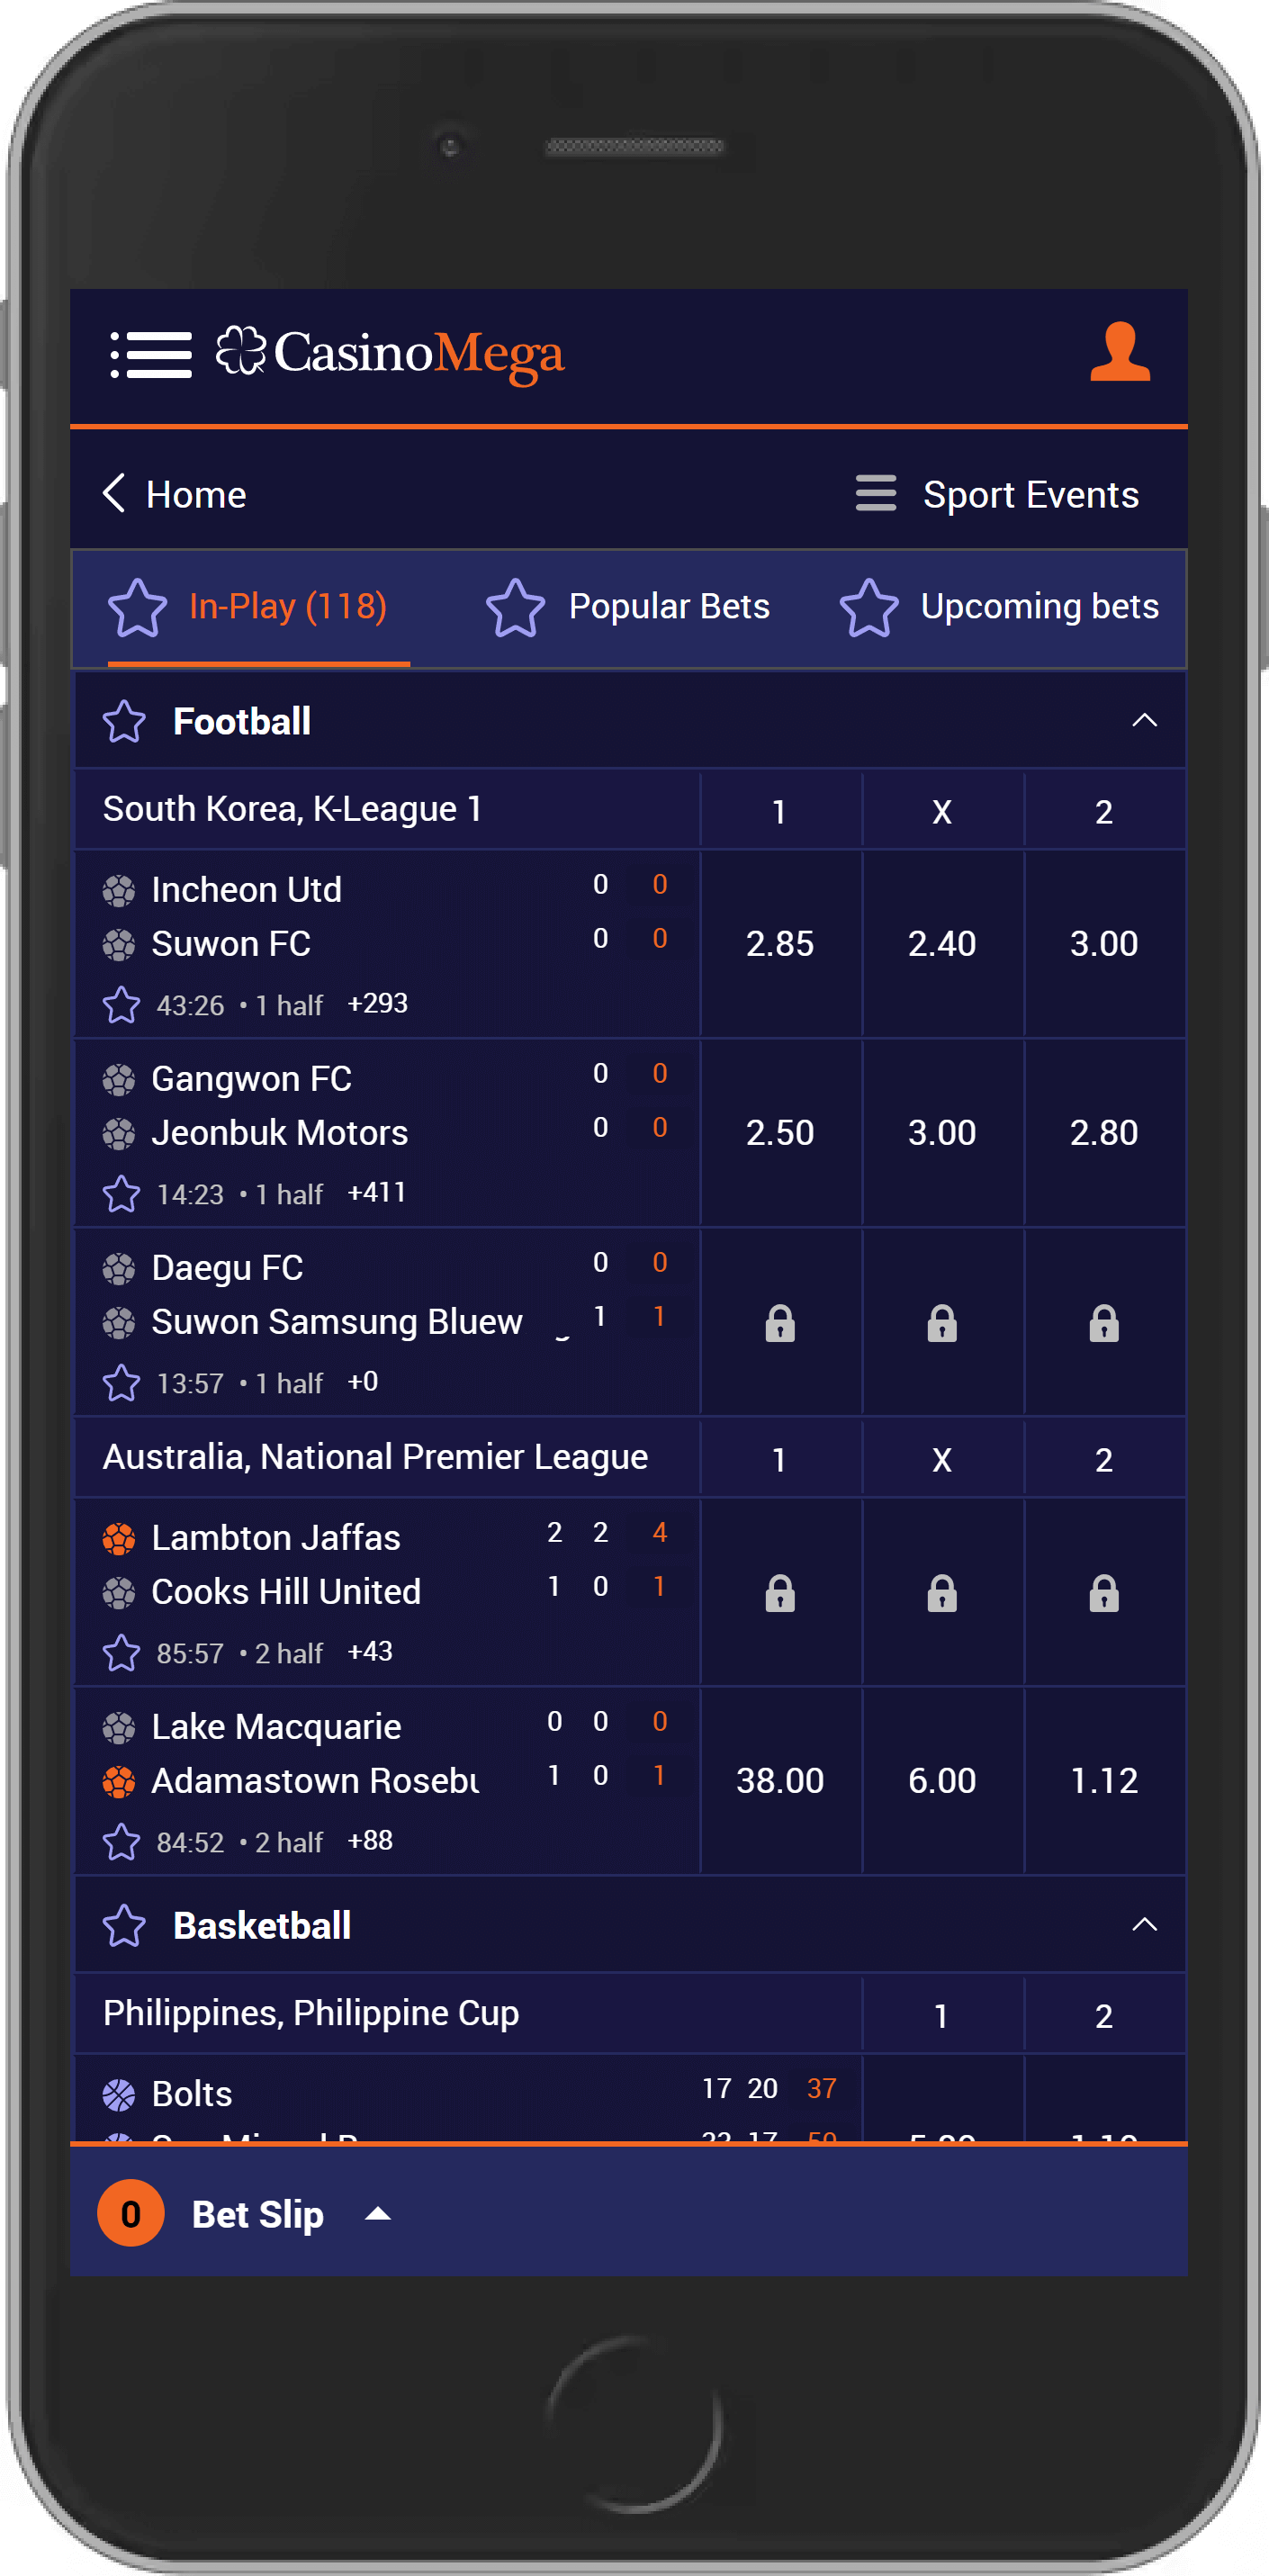
Task: Expand the Bet Slip panel arrow
Action: pos(378,2213)
